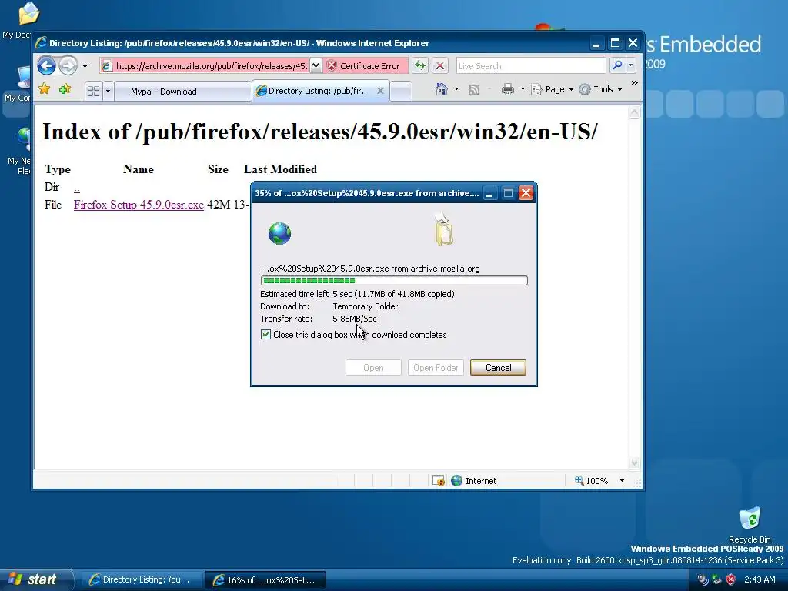Click the 'Type' column header text
Screen dimensions: 788x591
coord(57,169)
